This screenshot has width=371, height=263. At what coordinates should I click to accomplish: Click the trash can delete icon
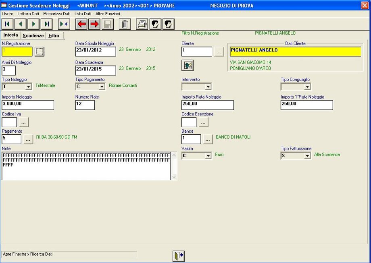pos(125,24)
